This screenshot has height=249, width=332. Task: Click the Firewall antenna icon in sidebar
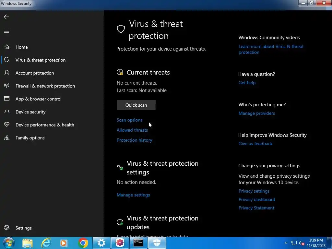(7, 86)
